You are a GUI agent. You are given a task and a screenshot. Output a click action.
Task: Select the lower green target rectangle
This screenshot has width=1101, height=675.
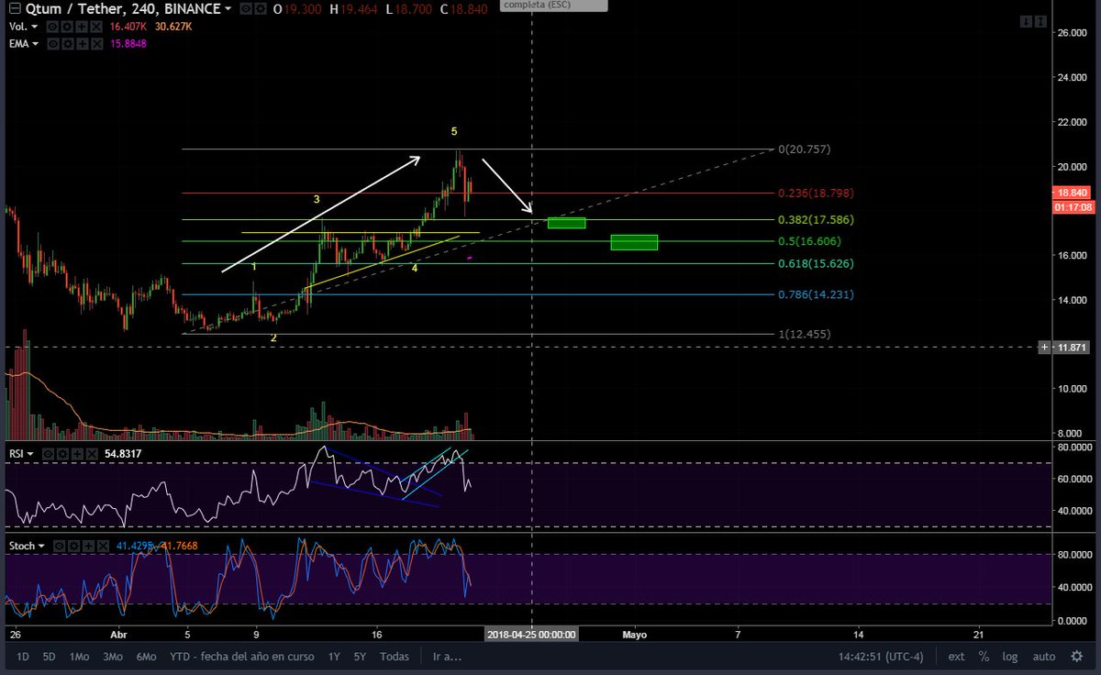634,242
